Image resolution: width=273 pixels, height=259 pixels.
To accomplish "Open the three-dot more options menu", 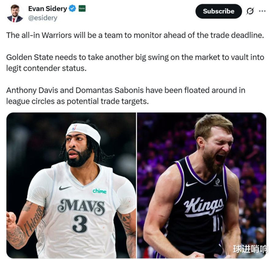I will pyautogui.click(x=262, y=11).
